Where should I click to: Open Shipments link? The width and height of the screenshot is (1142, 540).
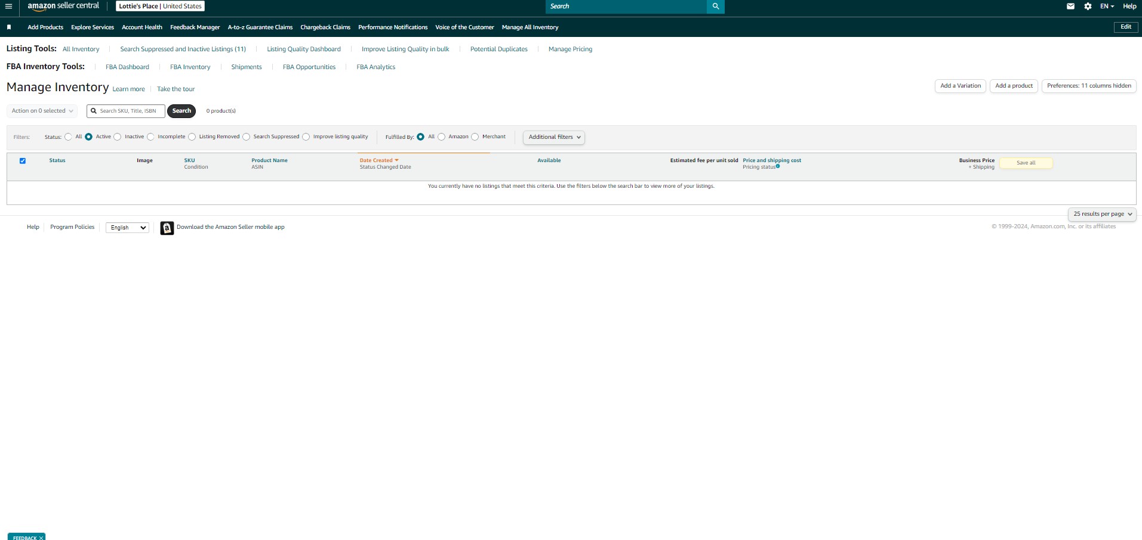click(x=247, y=67)
